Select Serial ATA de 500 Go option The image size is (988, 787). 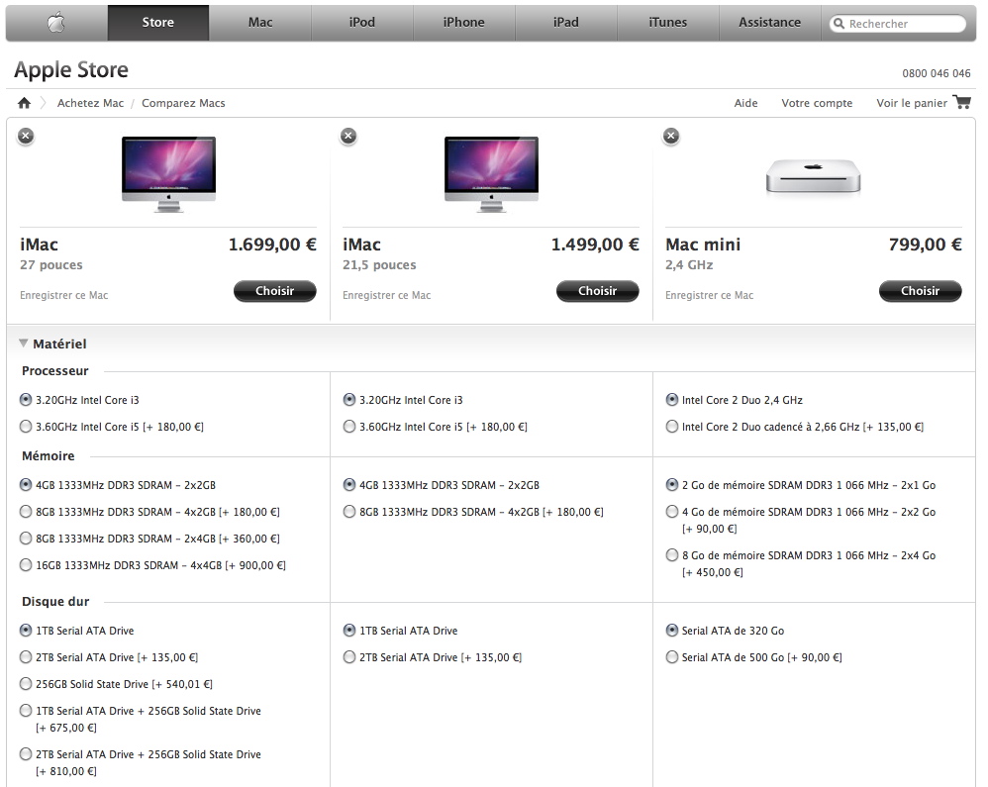tap(671, 657)
